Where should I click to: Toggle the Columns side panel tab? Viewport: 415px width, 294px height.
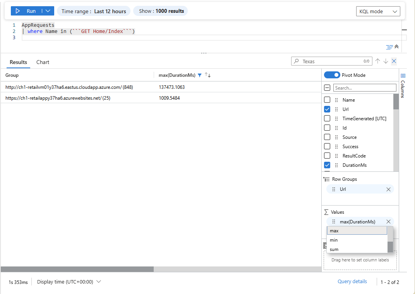pos(403,86)
